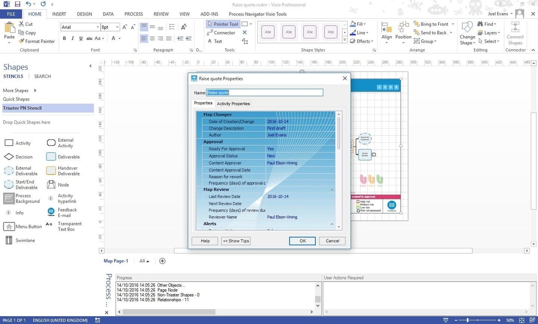
Task: Toggle underline formatting
Action: [81, 38]
